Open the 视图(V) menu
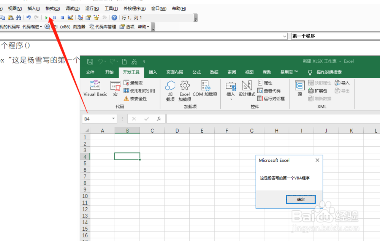 click(15, 8)
